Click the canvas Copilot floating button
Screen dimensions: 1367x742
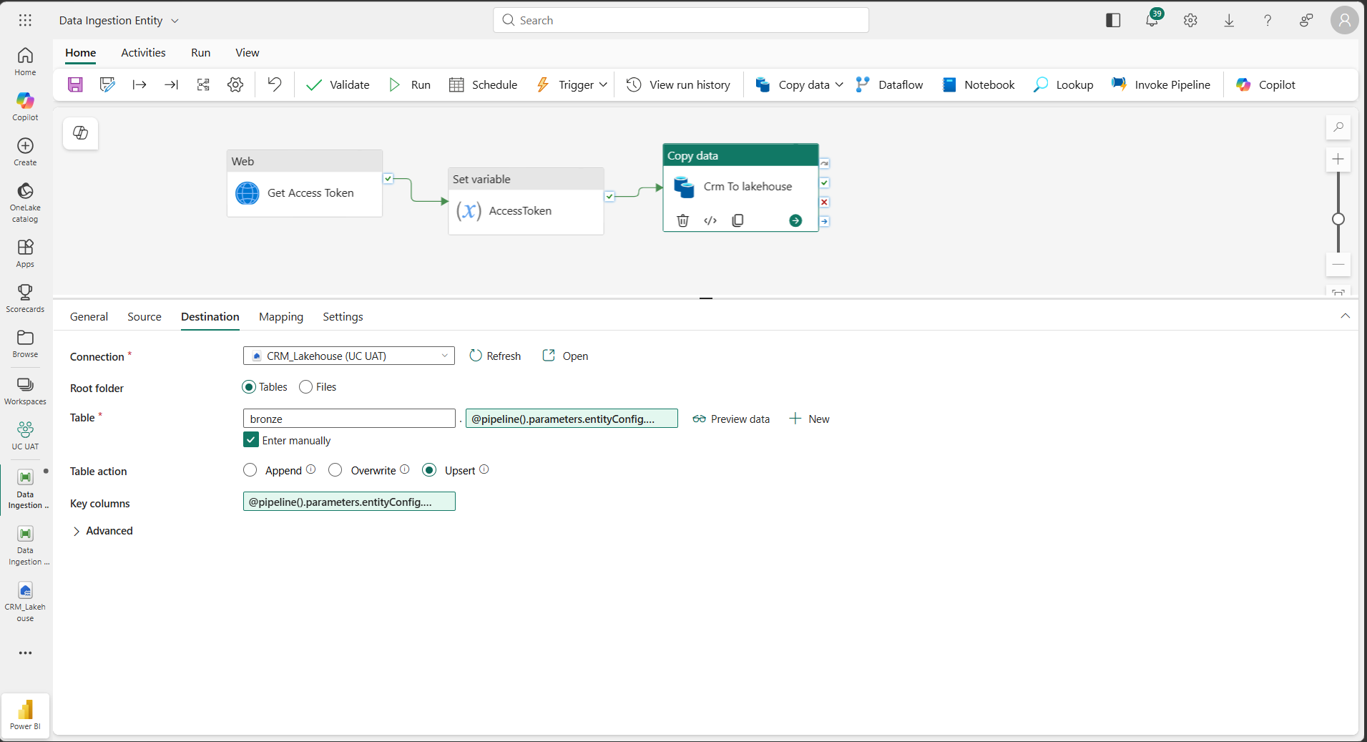81,133
